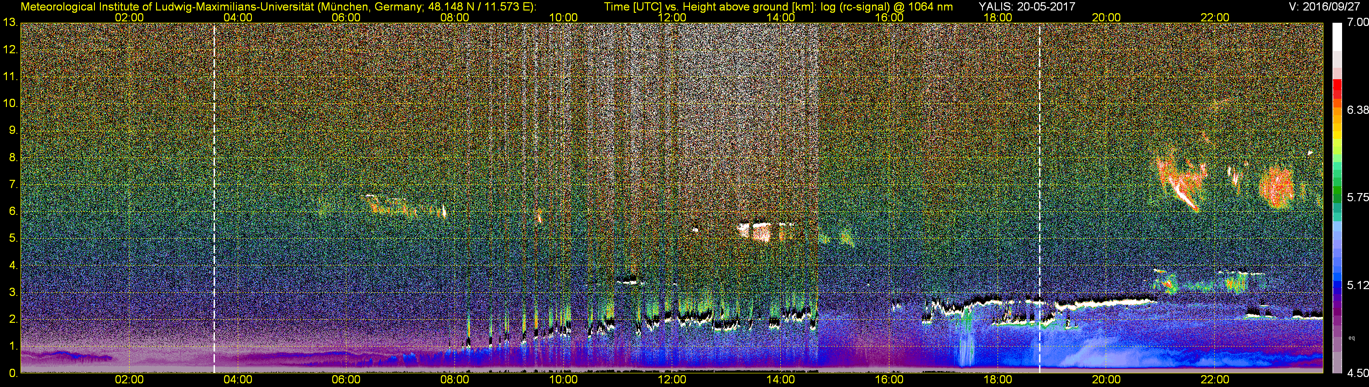Select 06:00 on the top time axis
Image resolution: width=1369 pixels, height=387 pixels.
346,17
